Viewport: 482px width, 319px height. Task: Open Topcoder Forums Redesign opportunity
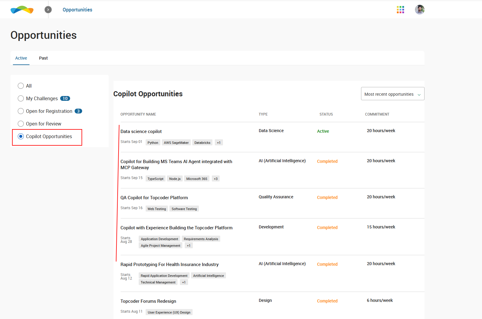(148, 301)
